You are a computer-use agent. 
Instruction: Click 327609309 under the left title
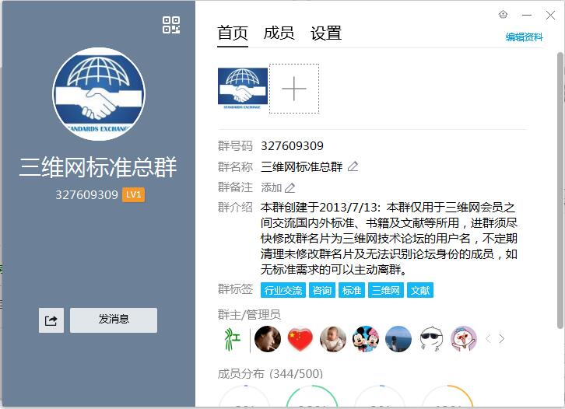click(x=86, y=194)
